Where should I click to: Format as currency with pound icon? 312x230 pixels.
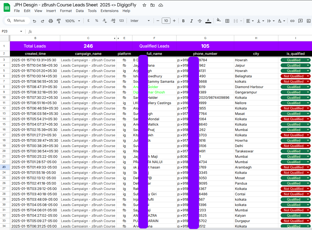click(x=89, y=21)
